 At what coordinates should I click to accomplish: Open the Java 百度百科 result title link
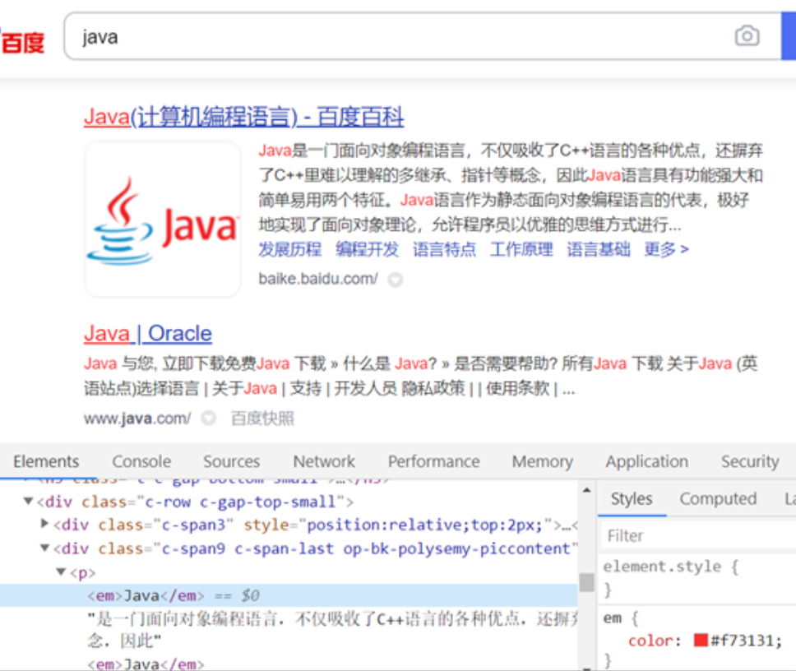243,117
